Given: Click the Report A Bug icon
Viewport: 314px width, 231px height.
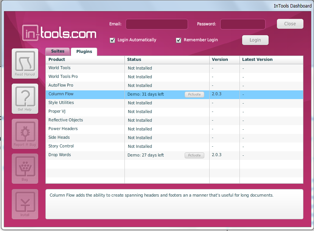Looking at the screenshot, I should click(25, 134).
